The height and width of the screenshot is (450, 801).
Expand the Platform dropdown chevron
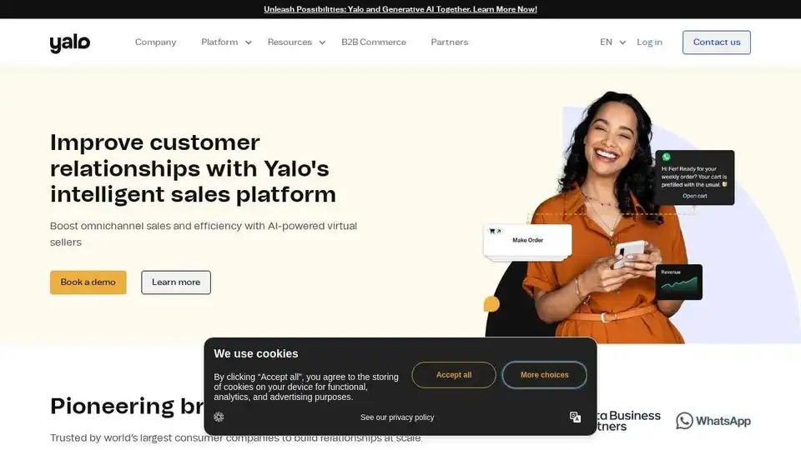pyautogui.click(x=249, y=42)
